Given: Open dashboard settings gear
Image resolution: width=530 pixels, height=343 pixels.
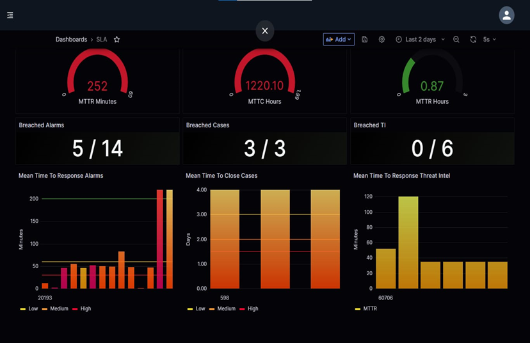Looking at the screenshot, I should point(381,40).
